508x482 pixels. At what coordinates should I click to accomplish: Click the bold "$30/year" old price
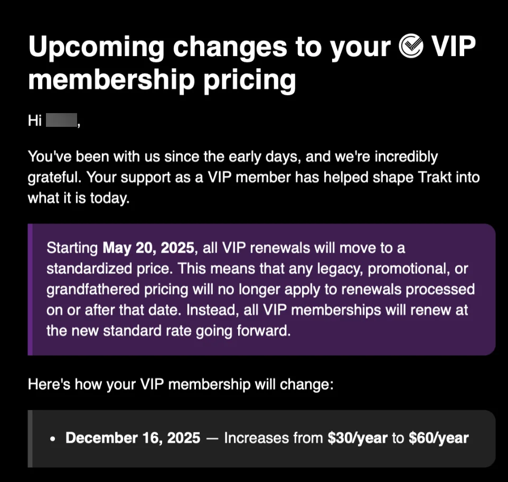pos(356,438)
